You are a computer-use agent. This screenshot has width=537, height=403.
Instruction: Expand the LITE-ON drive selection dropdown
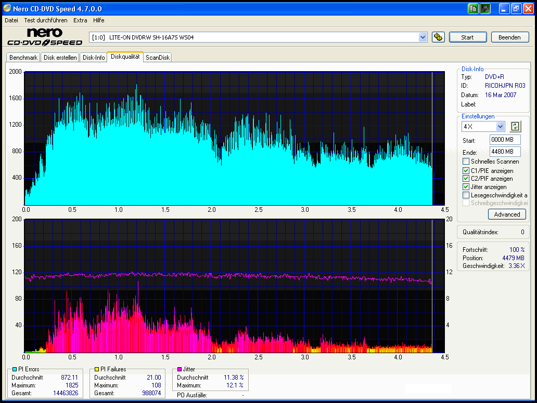tap(423, 37)
